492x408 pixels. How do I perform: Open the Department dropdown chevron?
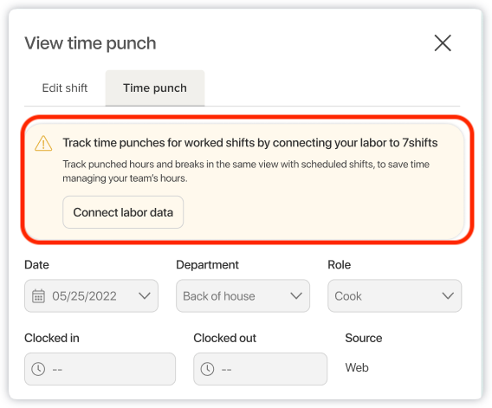[296, 295]
